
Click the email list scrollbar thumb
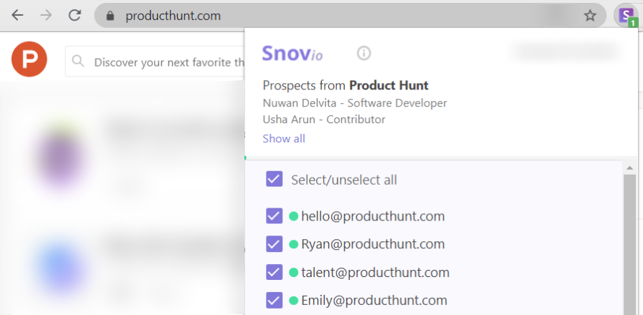629,244
